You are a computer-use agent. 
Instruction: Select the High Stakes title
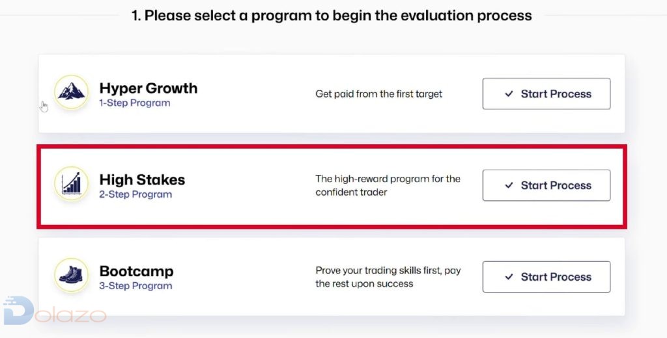(142, 179)
